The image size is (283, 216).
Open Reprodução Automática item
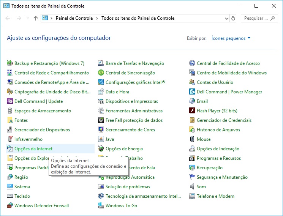pyautogui.click(x=130, y=177)
